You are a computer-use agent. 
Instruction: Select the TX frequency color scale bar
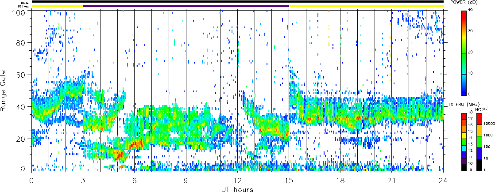point(464,142)
